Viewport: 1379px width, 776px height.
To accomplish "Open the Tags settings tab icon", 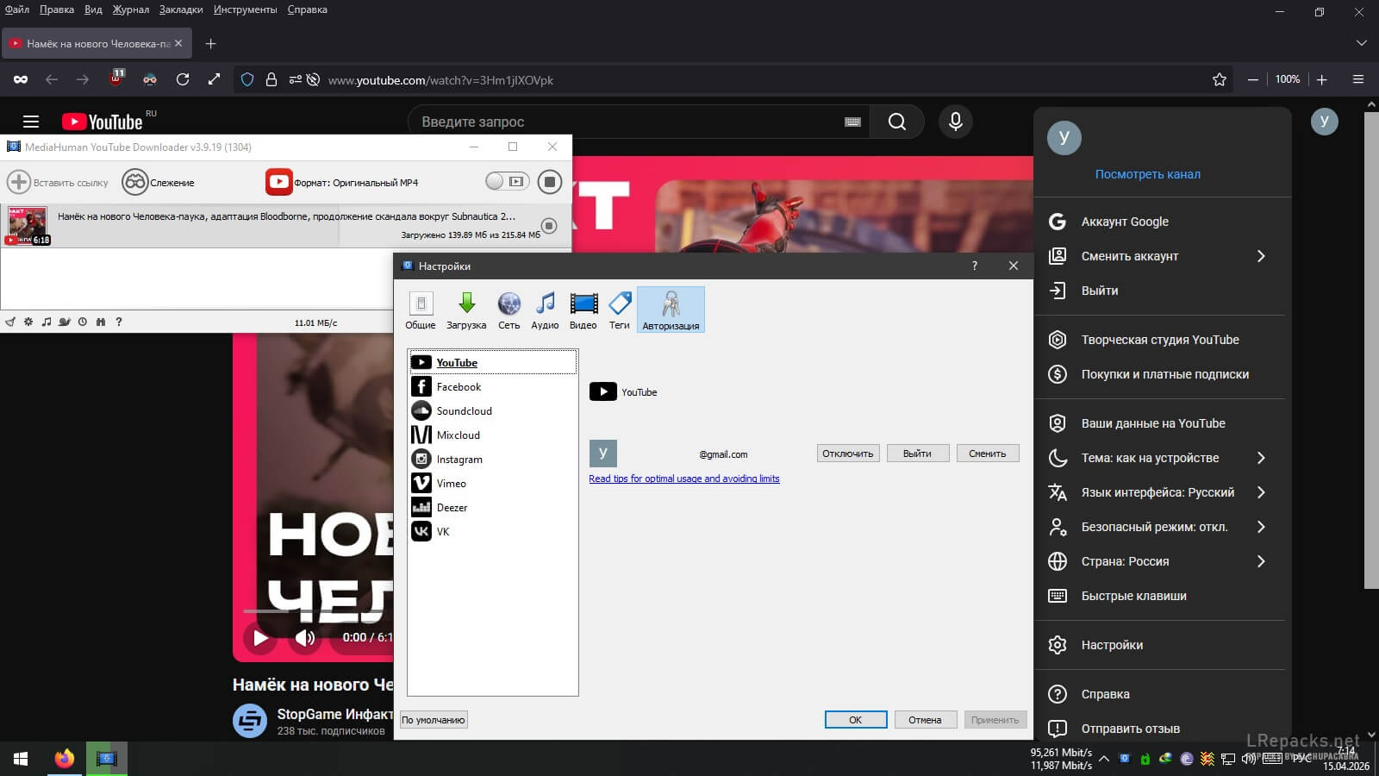I will (620, 305).
